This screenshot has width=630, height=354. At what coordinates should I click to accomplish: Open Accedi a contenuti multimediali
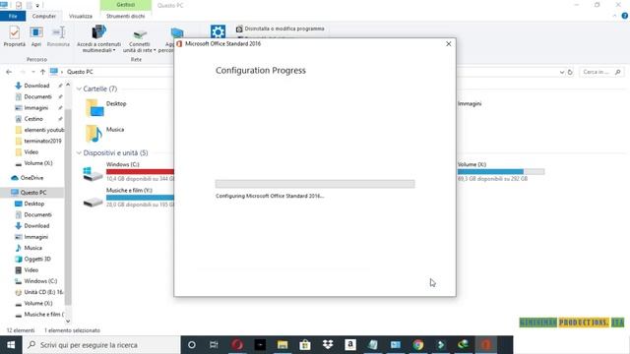(98, 38)
